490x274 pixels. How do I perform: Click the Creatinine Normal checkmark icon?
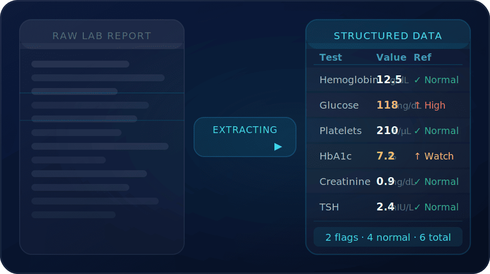[x=417, y=182]
